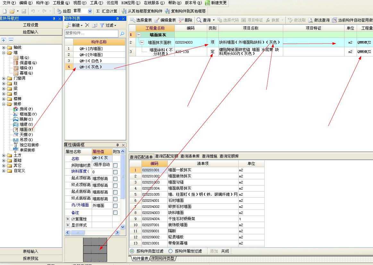Click 从其他楼层复制构件 icon
Screen dimensions: 373x265
(x=124, y=11)
